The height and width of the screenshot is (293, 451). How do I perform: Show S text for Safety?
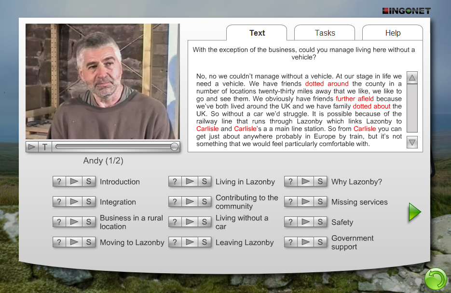click(320, 222)
